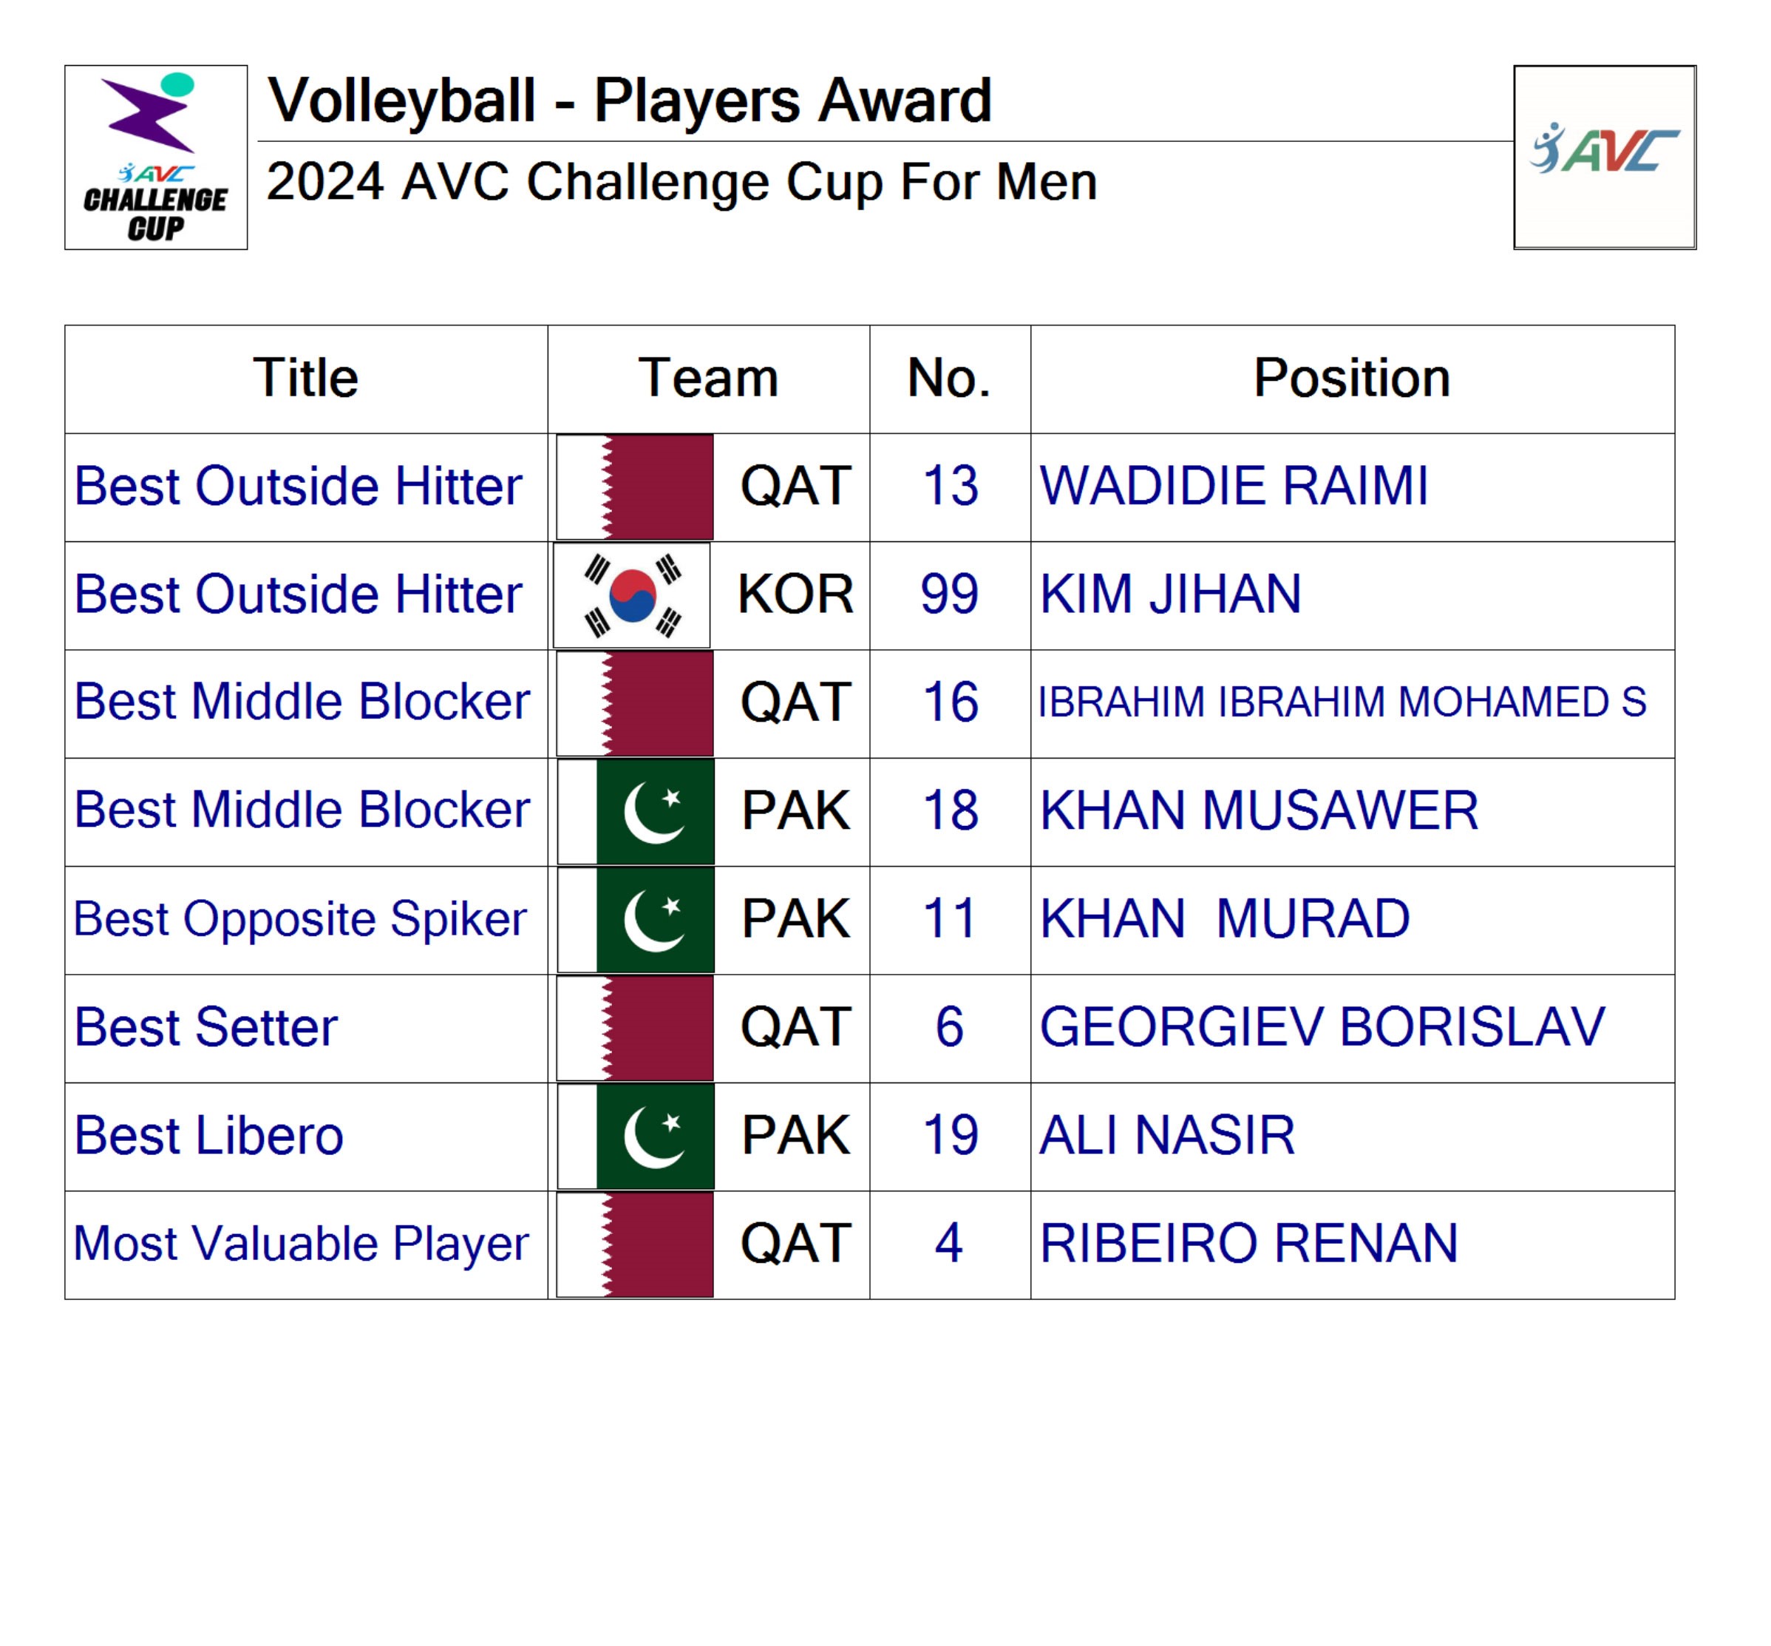This screenshot has width=1771, height=1646.
Task: Click the South Korea flag icon
Action: [x=631, y=595]
